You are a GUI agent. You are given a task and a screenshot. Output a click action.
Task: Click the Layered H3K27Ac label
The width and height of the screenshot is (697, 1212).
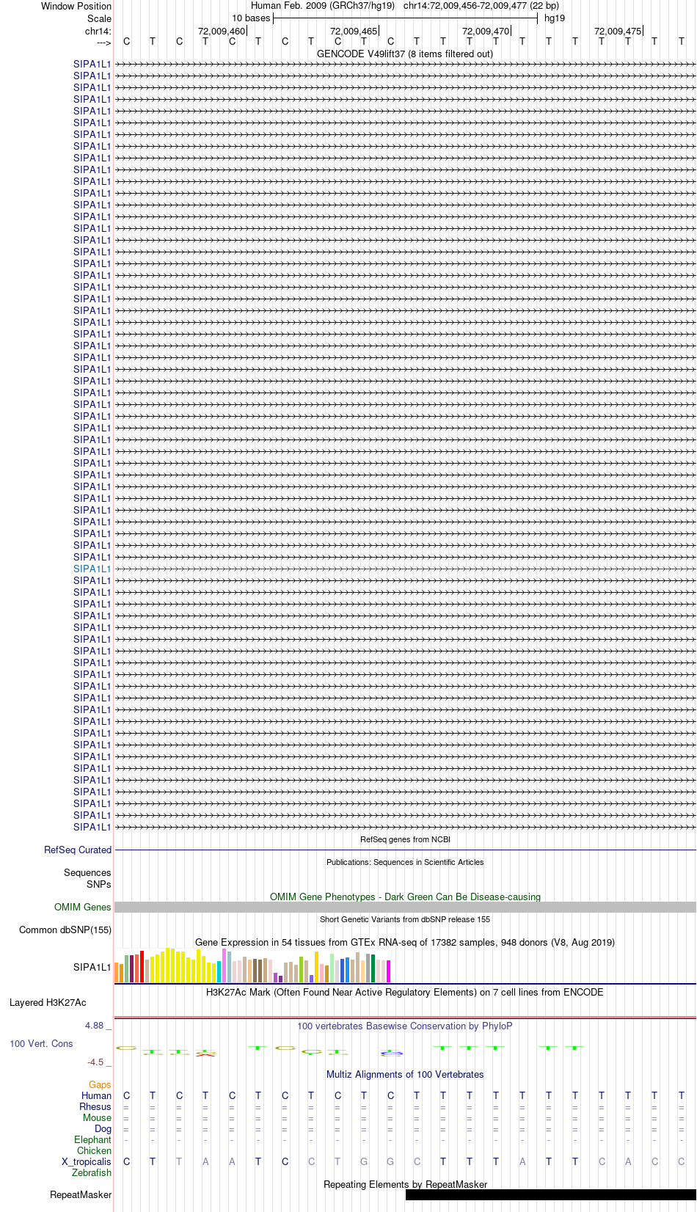[x=48, y=1002]
